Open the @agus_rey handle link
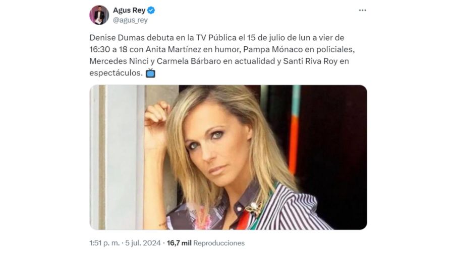 point(130,20)
